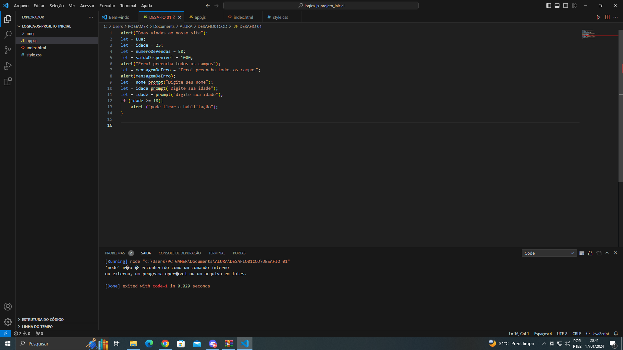Click ALURA in the breadcrumb path
This screenshot has height=350, width=623.
186,26
